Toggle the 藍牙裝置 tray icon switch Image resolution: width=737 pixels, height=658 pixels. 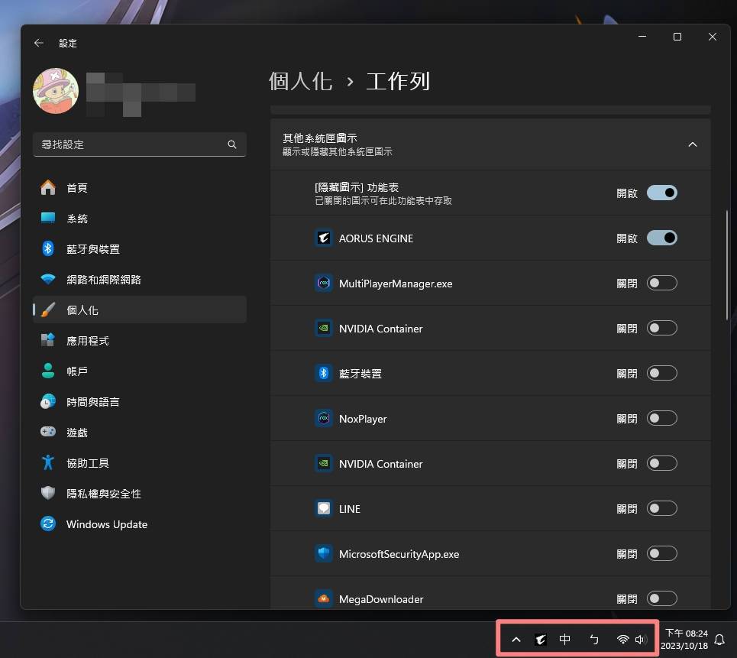tap(661, 373)
